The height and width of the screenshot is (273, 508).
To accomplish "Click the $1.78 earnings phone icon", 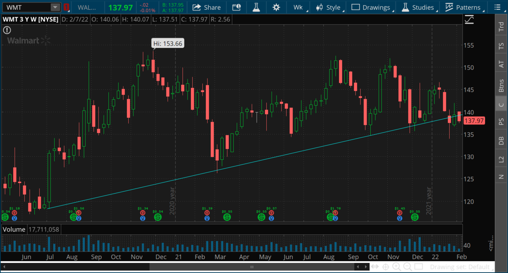I will click(x=336, y=213).
